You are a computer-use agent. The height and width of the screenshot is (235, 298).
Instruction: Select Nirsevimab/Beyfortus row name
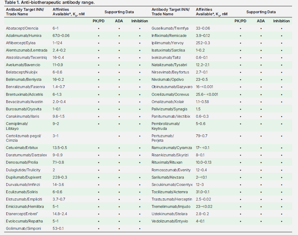[x=170, y=72]
